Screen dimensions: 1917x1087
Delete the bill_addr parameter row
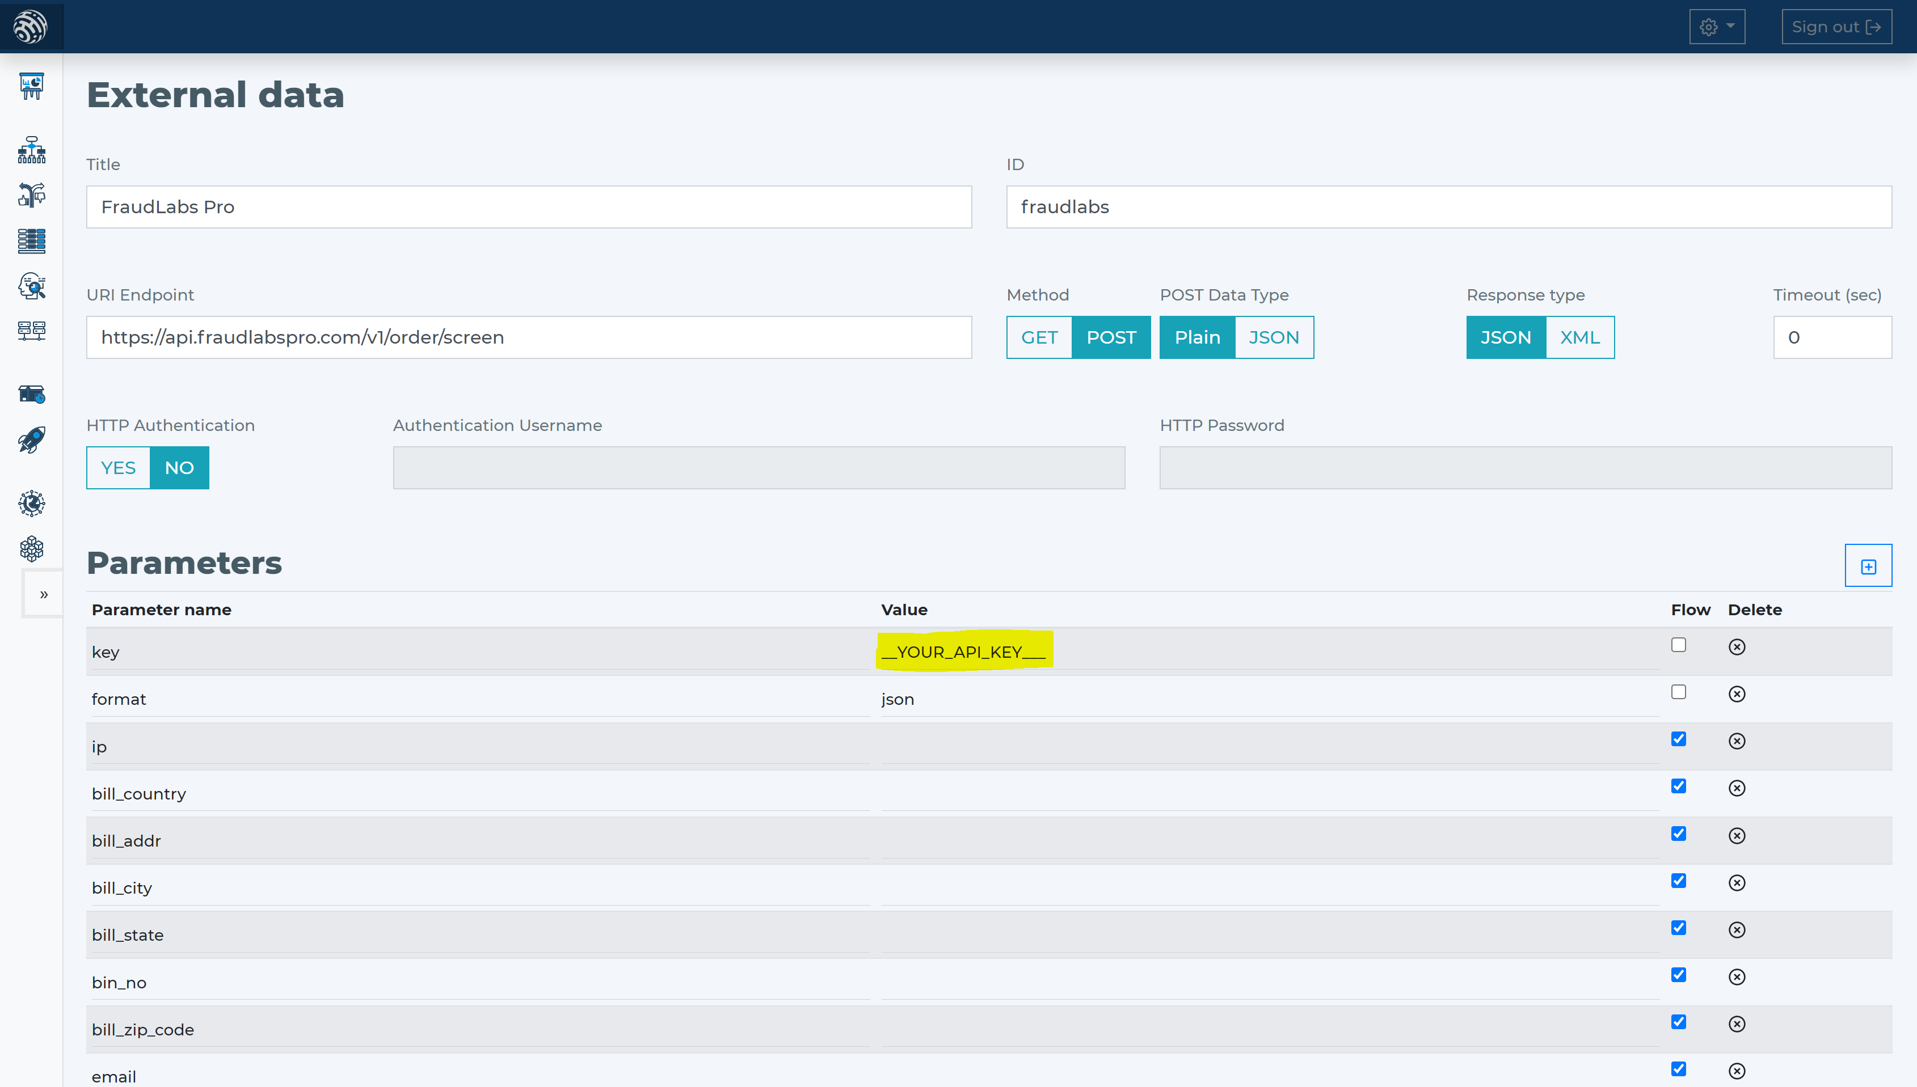(1736, 835)
